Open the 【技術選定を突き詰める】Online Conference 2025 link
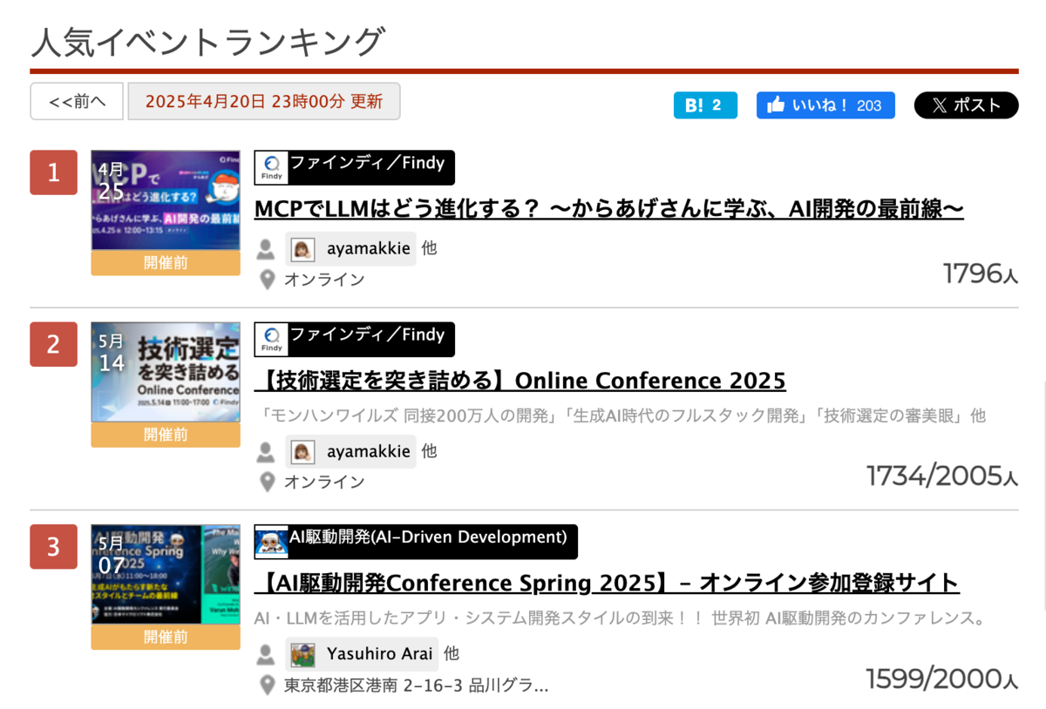The width and height of the screenshot is (1046, 709). click(520, 381)
